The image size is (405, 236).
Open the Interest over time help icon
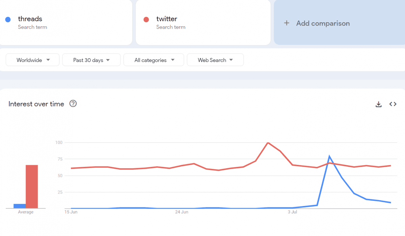(73, 104)
